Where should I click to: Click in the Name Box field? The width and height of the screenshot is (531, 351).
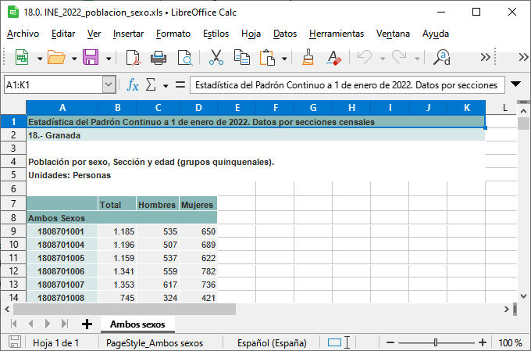[x=54, y=84]
